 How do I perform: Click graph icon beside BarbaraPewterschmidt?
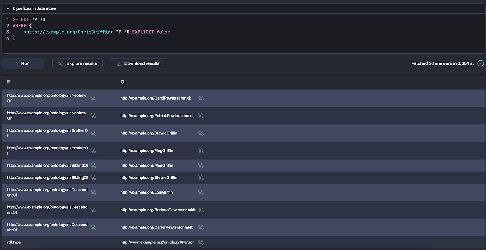click(x=200, y=210)
